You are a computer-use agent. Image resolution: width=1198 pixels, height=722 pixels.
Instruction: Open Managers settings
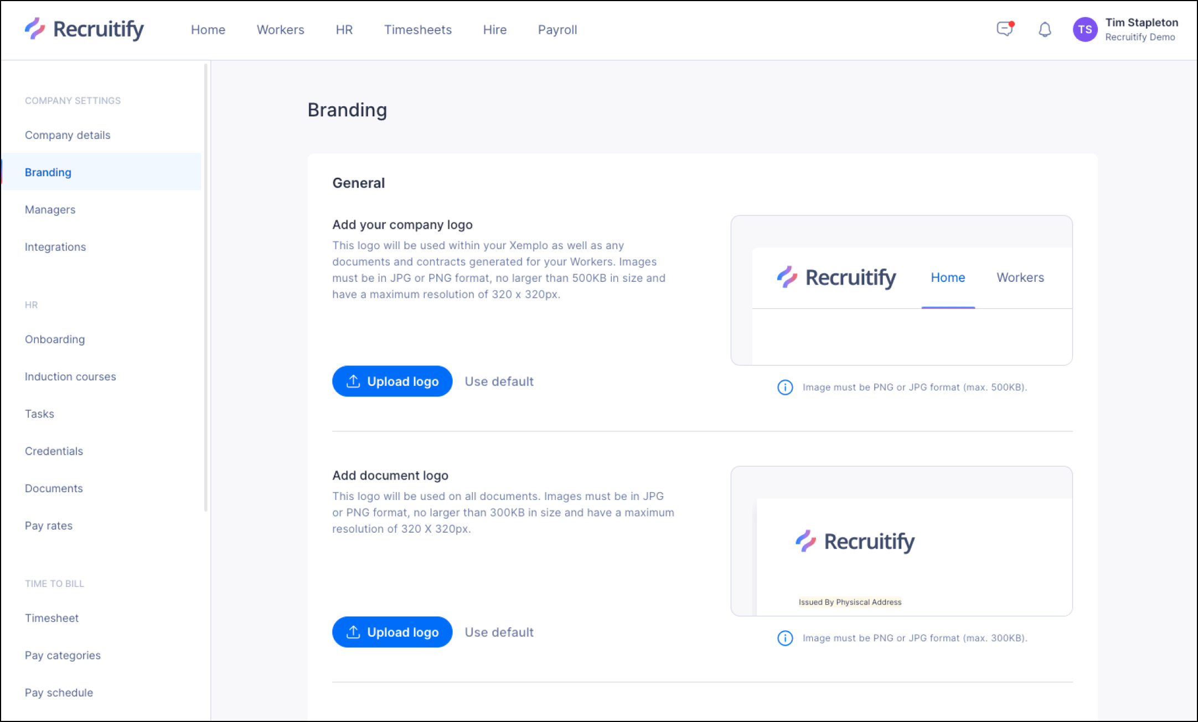(x=50, y=209)
